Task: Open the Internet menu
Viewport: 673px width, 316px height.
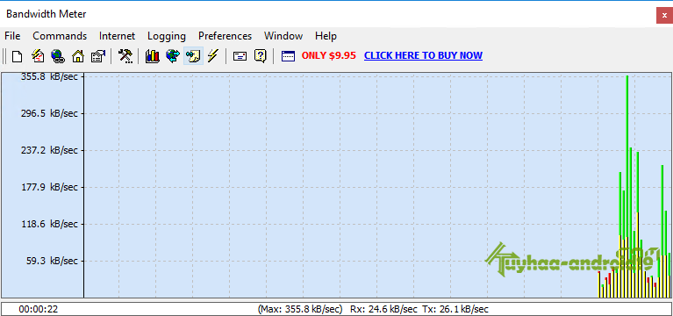Action: [x=118, y=36]
